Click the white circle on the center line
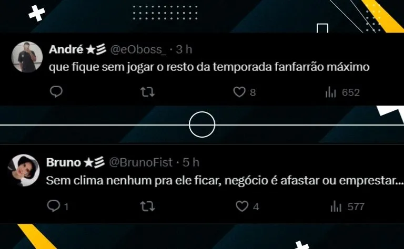Screen dimensions: 404x249 click(x=202, y=124)
